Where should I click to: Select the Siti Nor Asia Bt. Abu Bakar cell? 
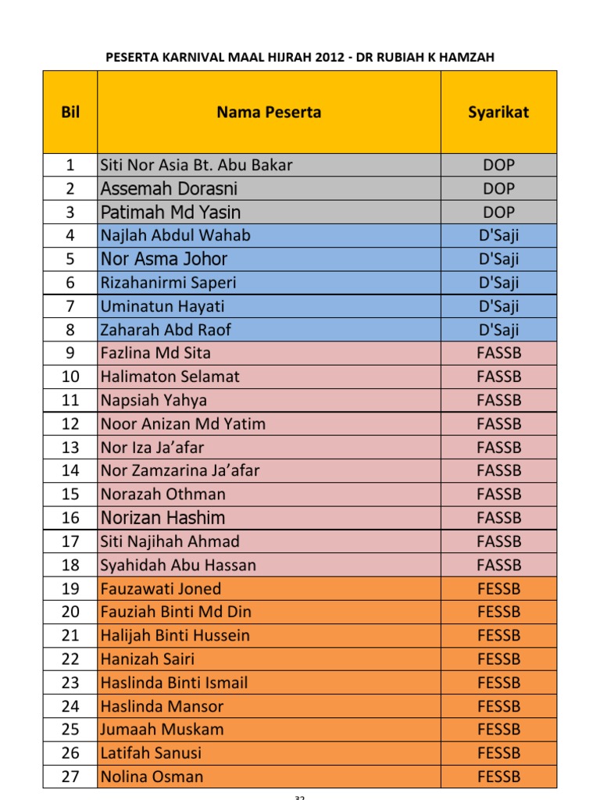tap(197, 165)
